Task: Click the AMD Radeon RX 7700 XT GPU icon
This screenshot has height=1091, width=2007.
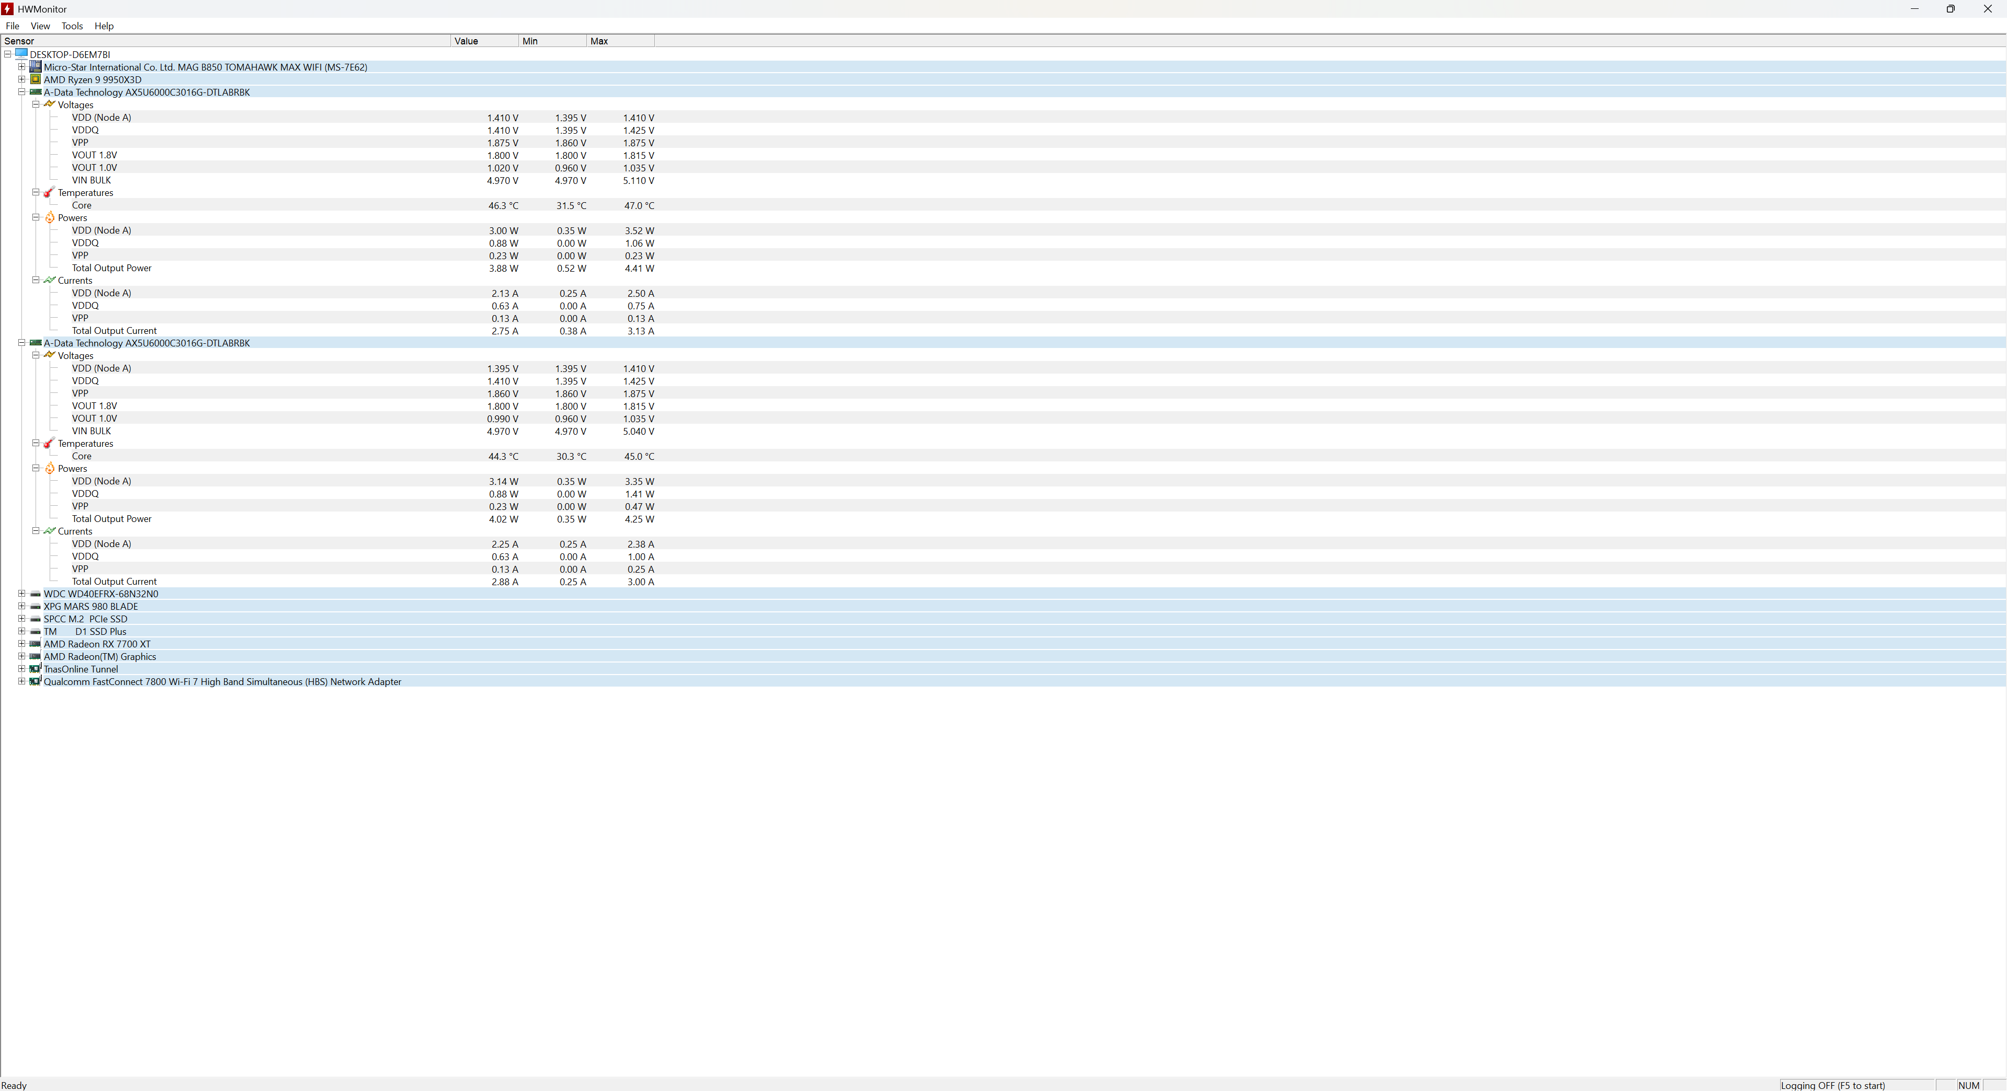Action: point(35,644)
